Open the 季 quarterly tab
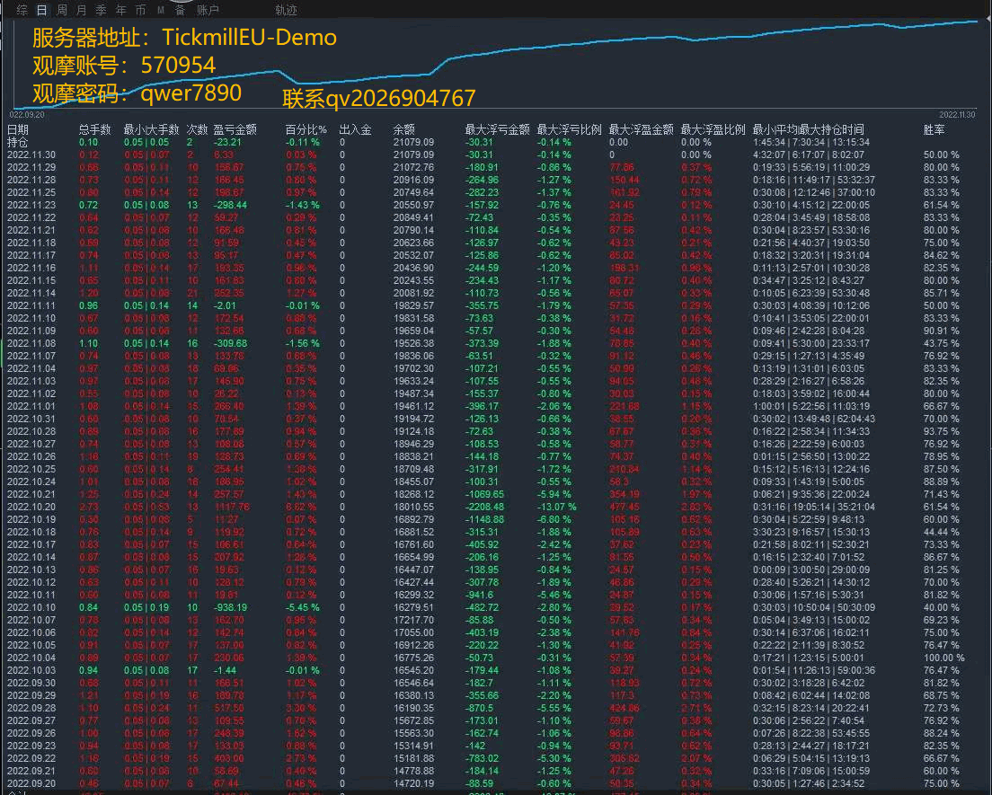This screenshot has height=795, width=992. click(102, 10)
